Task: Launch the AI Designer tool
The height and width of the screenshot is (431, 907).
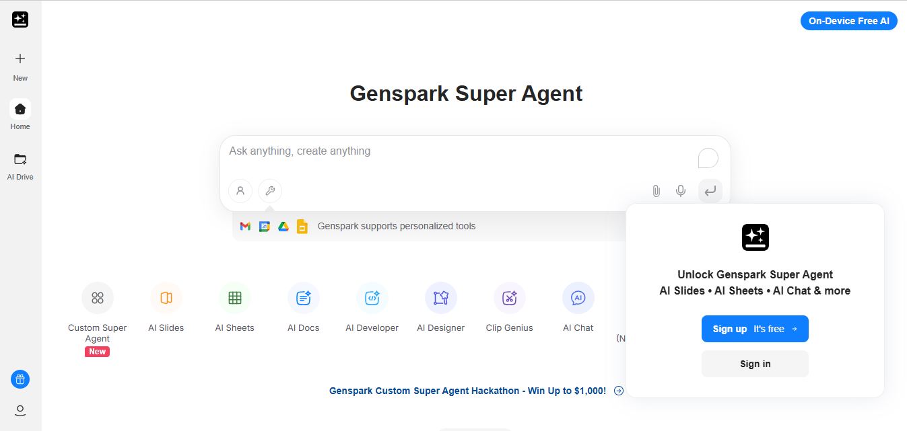Action: click(x=440, y=297)
